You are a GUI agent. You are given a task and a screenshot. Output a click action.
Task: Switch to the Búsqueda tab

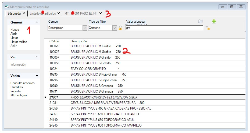(x=14, y=13)
